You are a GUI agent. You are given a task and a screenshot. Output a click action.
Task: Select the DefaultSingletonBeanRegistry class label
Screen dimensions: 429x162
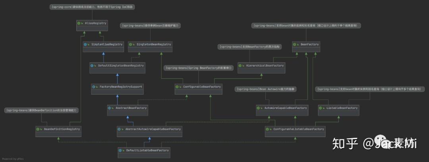pyautogui.click(x=121, y=65)
